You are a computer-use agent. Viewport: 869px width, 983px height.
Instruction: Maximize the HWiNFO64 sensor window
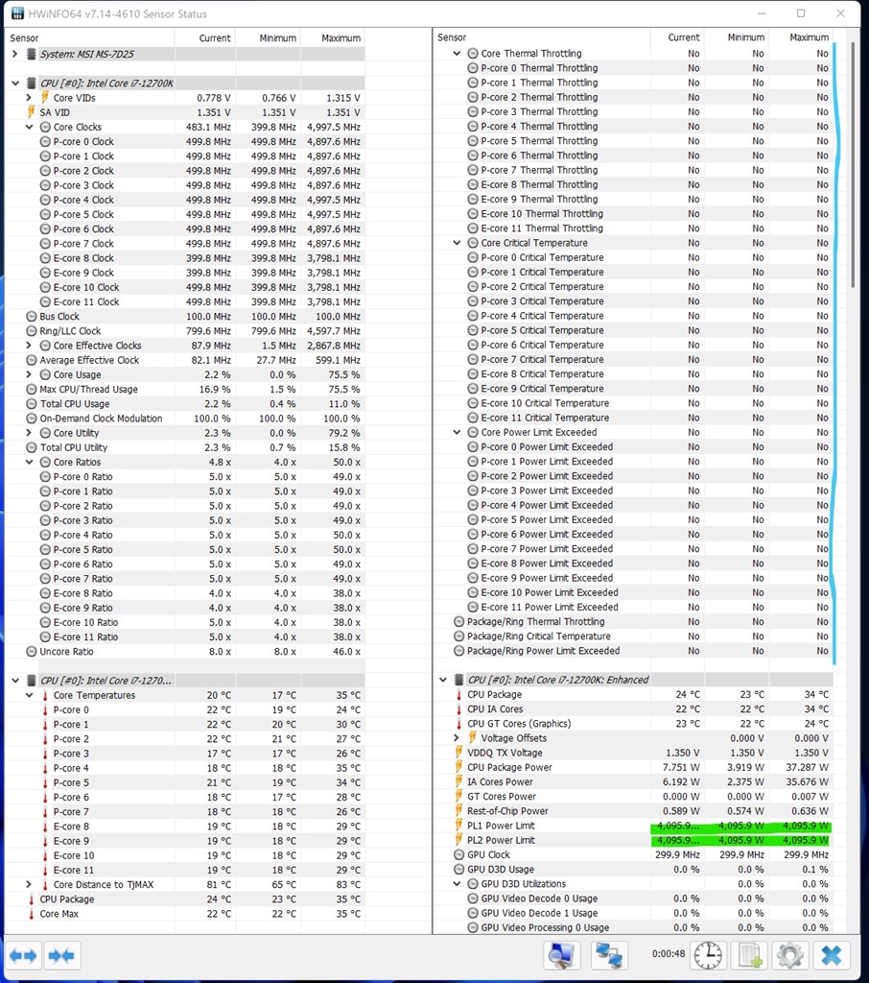pyautogui.click(x=801, y=13)
